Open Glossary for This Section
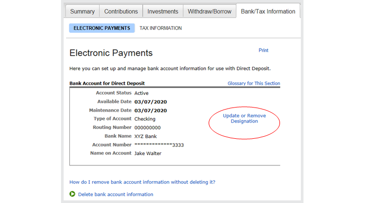Image resolution: width=365 pixels, height=203 pixels. (254, 83)
